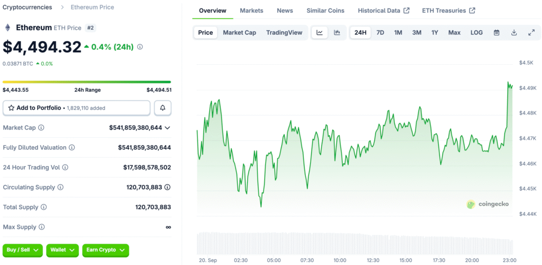Toggle LOG scale on the chart
The width and height of the screenshot is (542, 265).
click(477, 32)
